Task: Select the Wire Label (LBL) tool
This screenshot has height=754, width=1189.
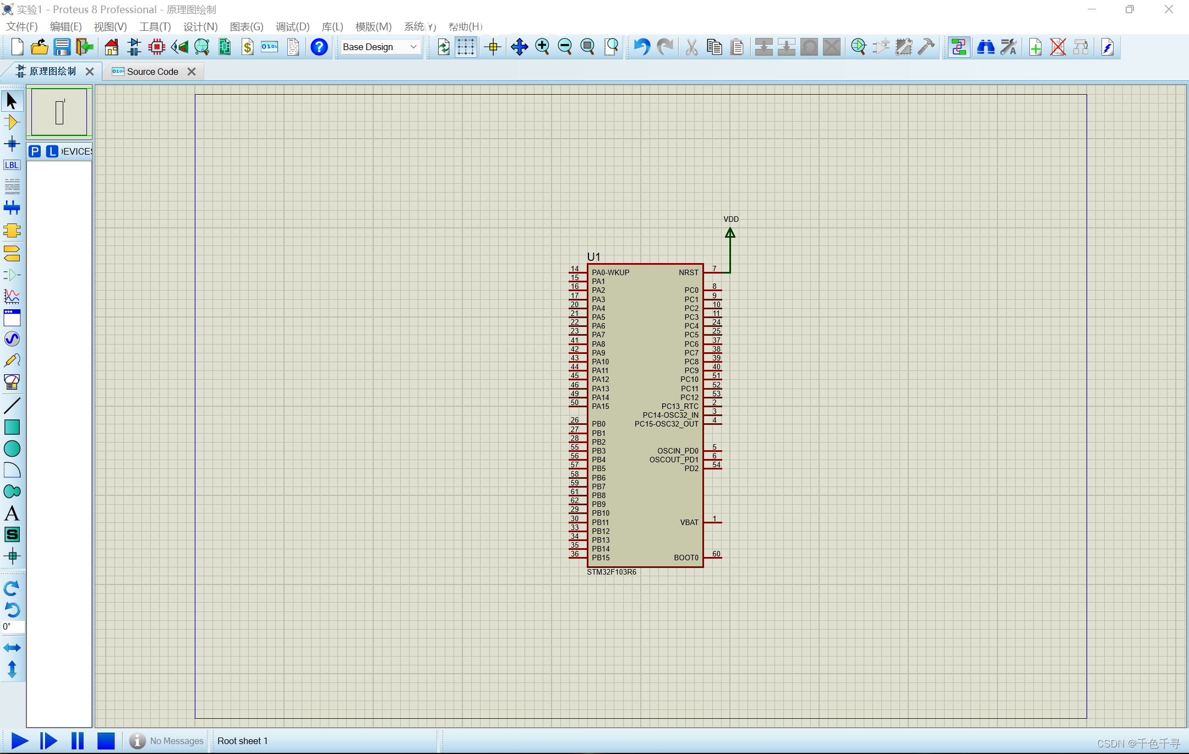Action: click(x=12, y=165)
